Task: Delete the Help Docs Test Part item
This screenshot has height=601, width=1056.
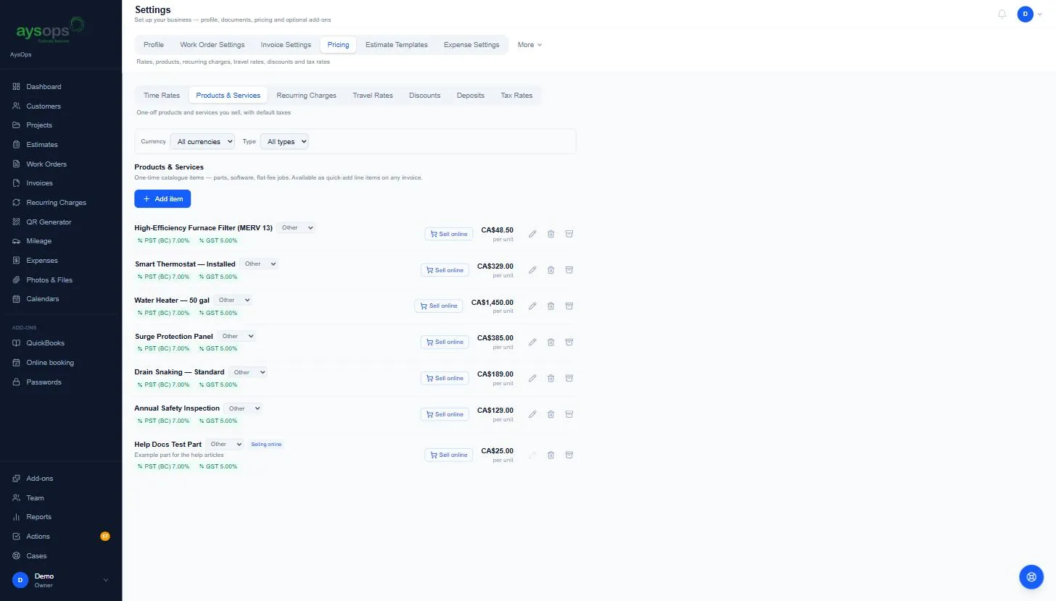Action: point(550,455)
